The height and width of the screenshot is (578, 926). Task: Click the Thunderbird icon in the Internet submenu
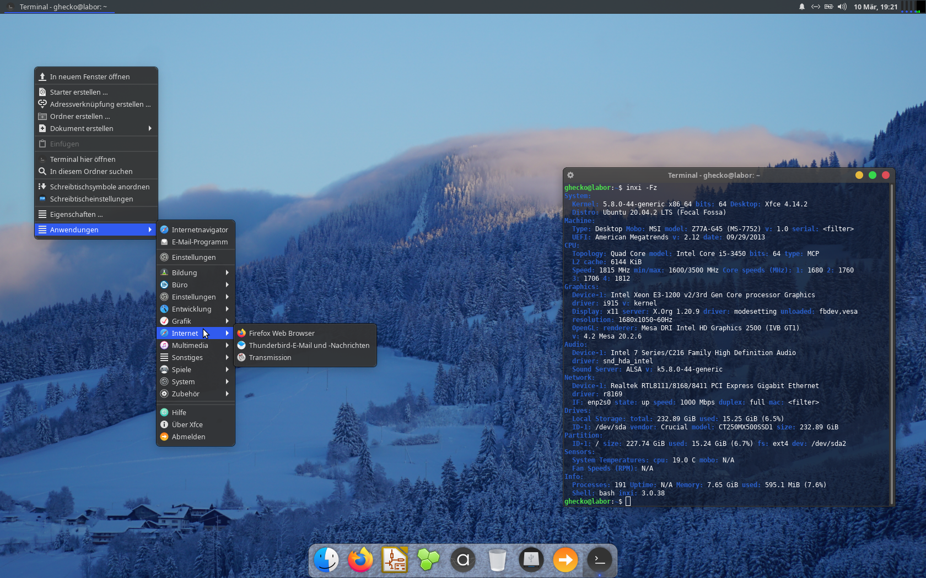pos(241,345)
